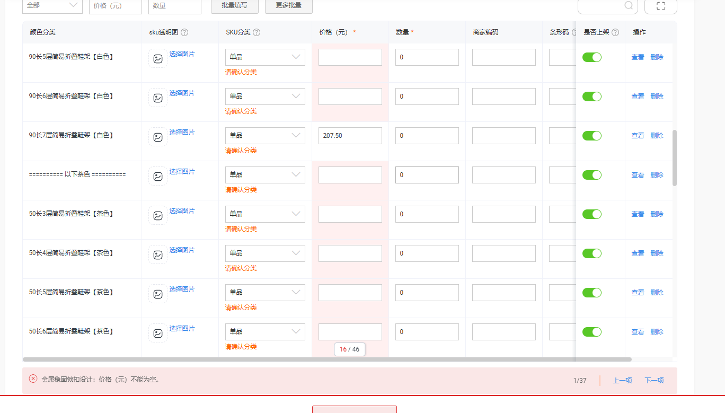Click image icon for 90长7层 白色 row

[158, 137]
